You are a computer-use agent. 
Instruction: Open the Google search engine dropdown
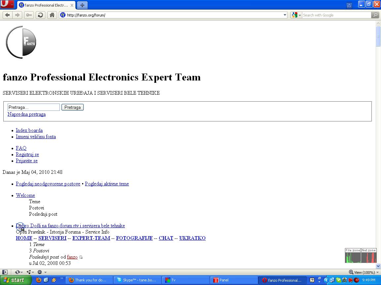tap(296, 15)
